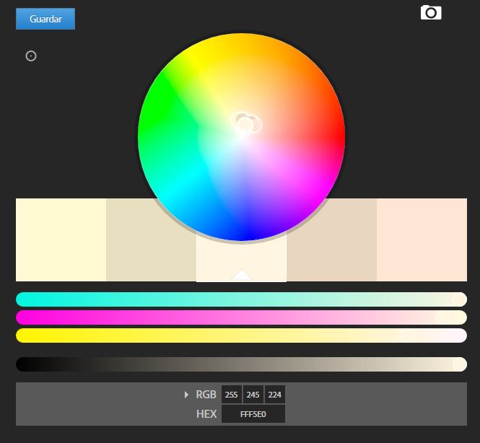This screenshot has height=443, width=480.
Task: Click the blue value field 224
Action: pos(275,395)
